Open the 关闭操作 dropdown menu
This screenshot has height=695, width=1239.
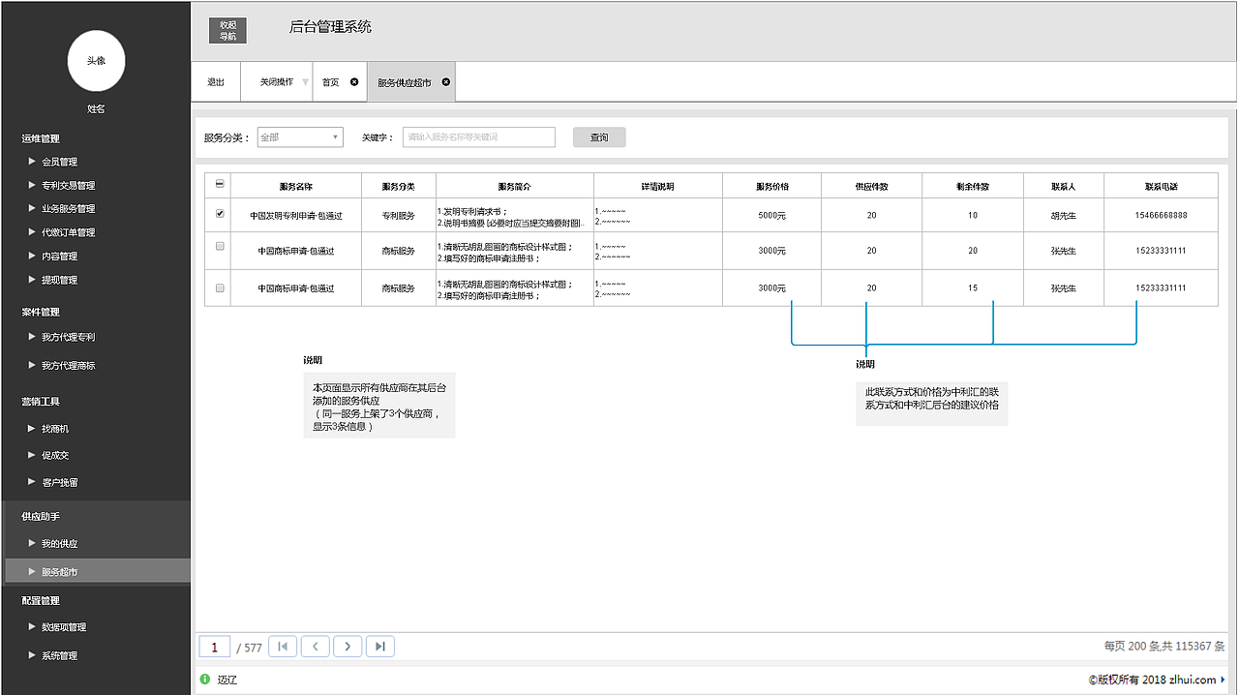(277, 82)
